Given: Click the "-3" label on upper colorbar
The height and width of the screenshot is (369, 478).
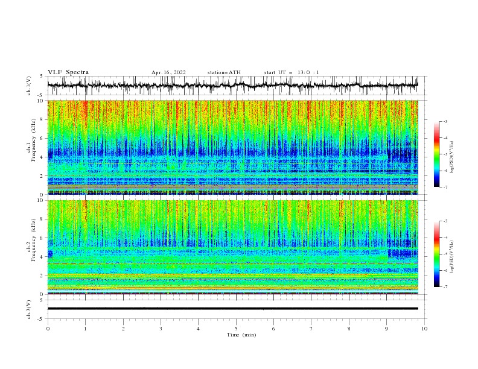Looking at the screenshot, I should (445, 121).
